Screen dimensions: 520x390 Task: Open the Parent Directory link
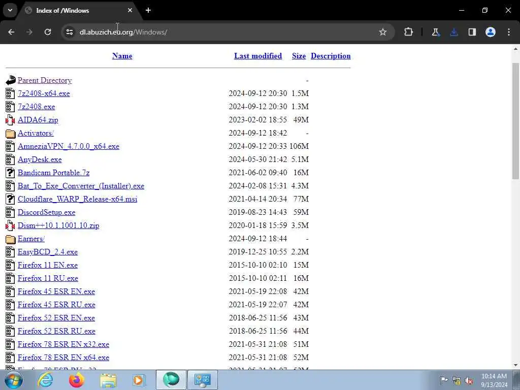[45, 80]
